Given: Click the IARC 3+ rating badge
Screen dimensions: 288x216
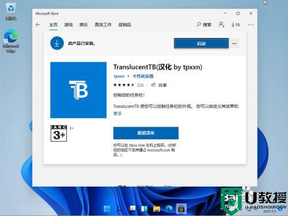Looking at the screenshot, I should [59, 134].
